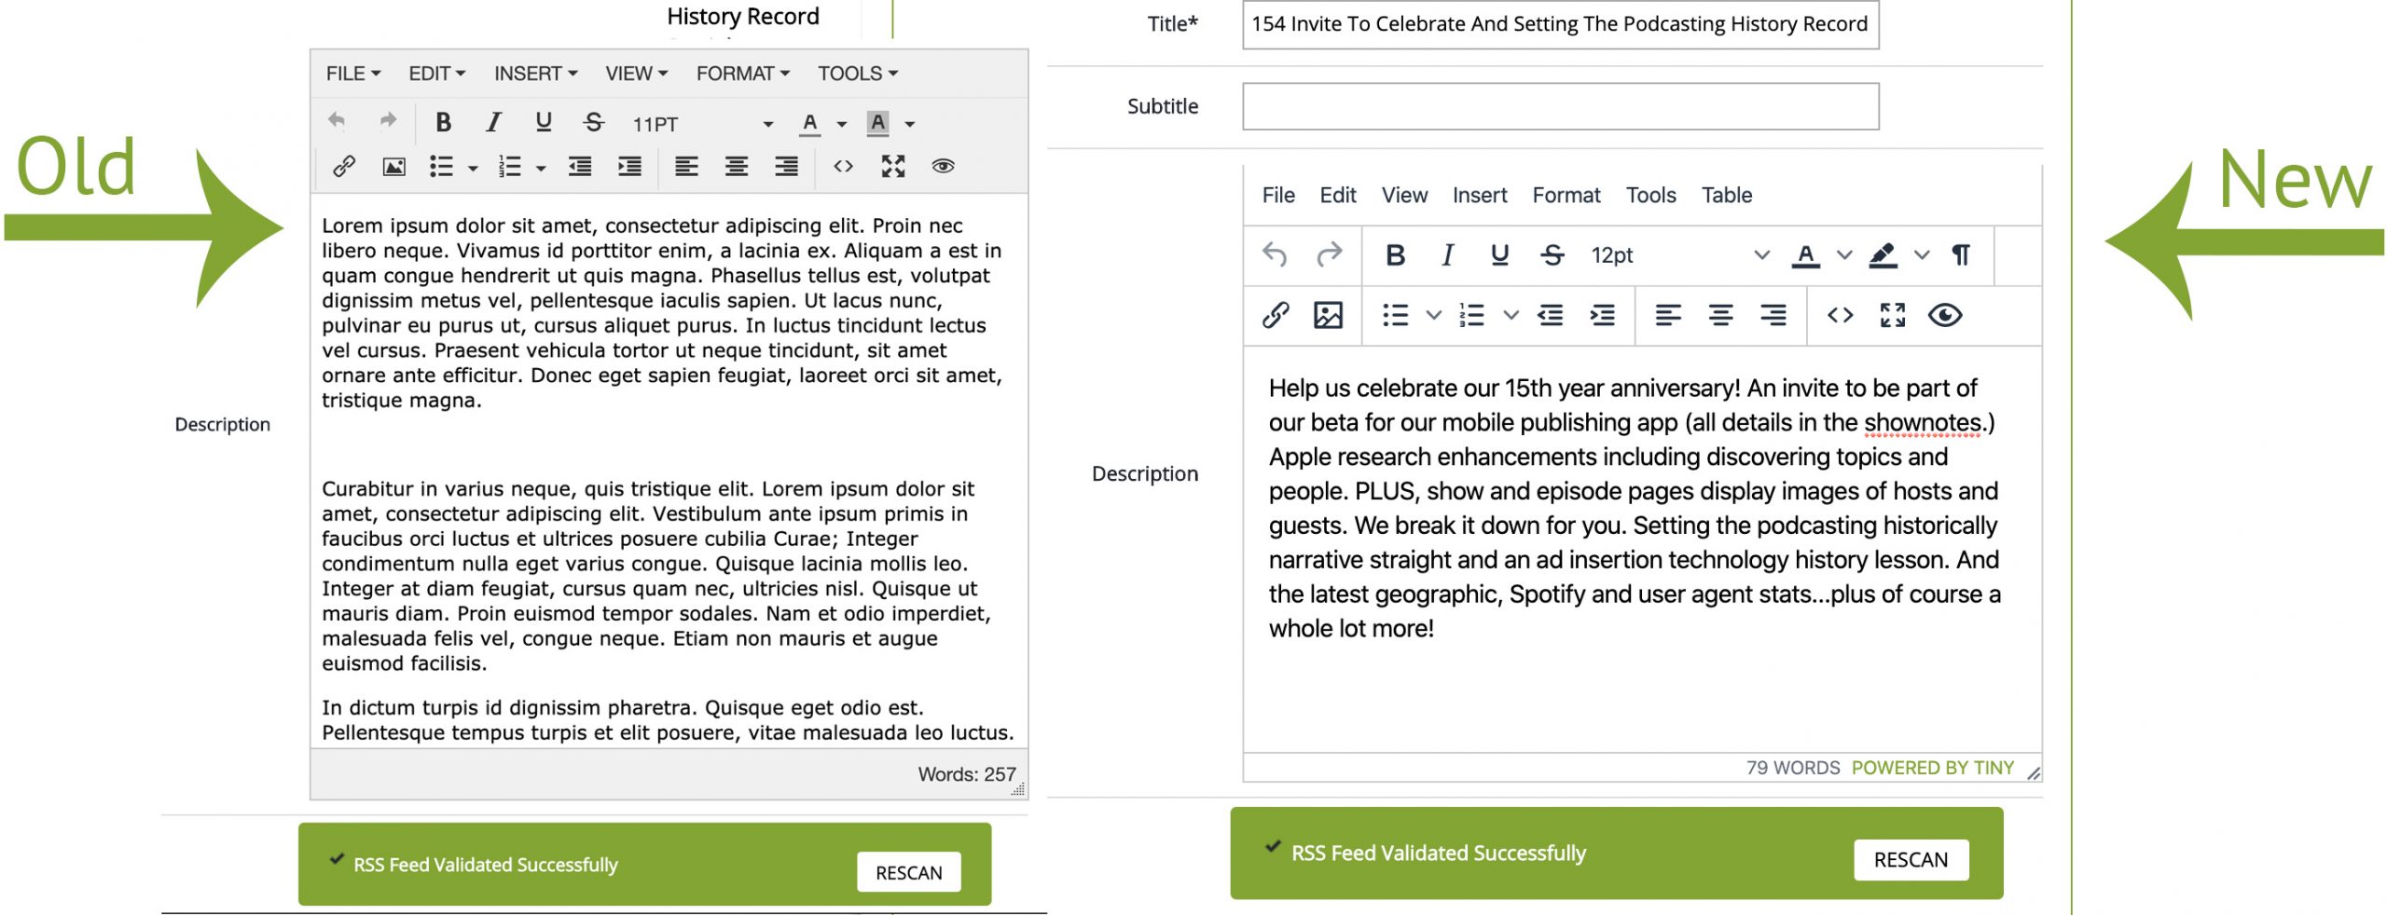Click into the Title input field
The width and height of the screenshot is (2387, 915).
1560,24
